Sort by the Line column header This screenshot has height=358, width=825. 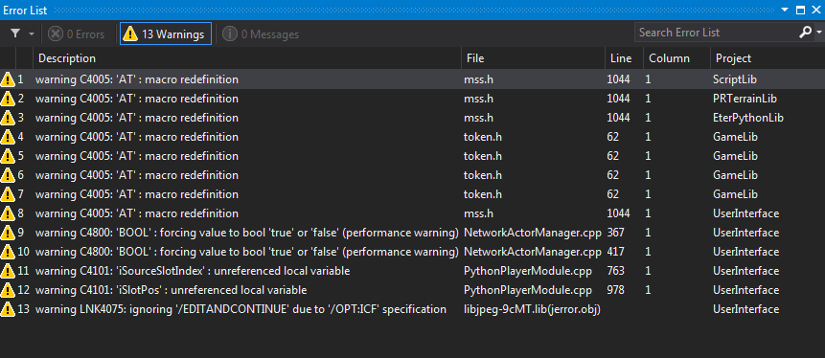pos(624,58)
